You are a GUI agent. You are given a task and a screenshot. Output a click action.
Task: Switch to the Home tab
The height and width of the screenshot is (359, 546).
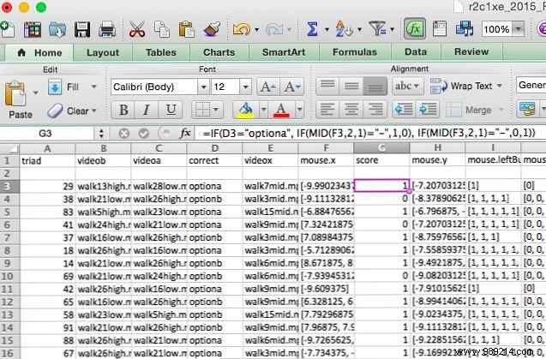[39, 53]
